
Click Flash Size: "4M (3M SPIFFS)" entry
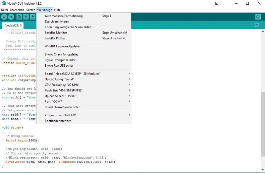(84, 90)
